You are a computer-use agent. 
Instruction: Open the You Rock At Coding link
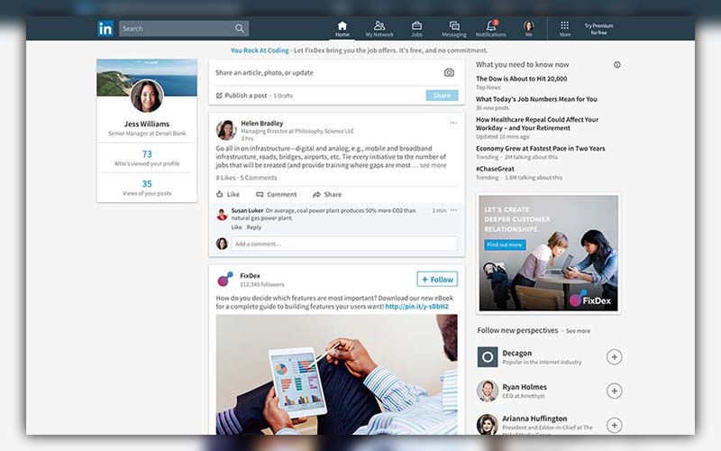[x=260, y=51]
